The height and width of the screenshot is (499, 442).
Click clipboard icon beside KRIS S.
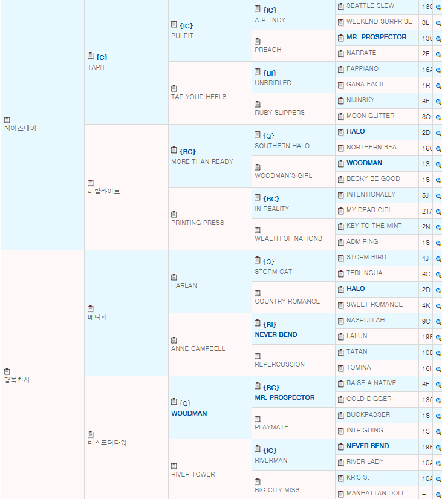341,478
